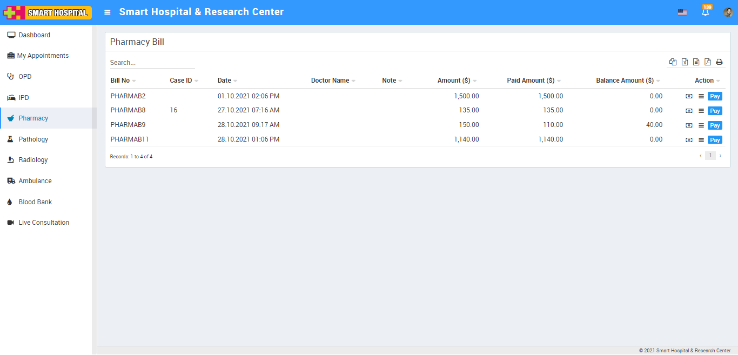Open the US flag language selector

tap(682, 12)
